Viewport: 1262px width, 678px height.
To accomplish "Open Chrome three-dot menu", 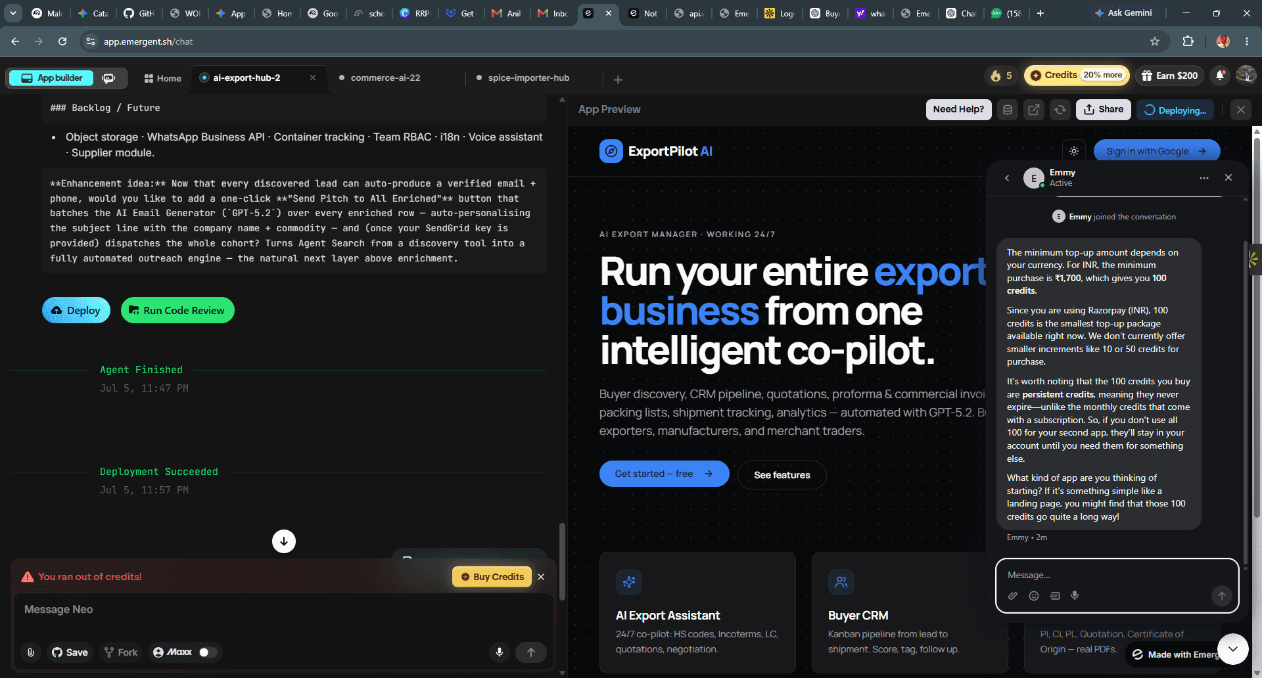I will (1247, 41).
